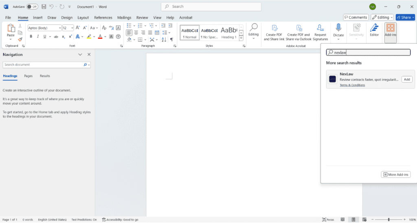This screenshot has height=223, width=417.
Task: Open the Comments pane
Action: [356, 17]
